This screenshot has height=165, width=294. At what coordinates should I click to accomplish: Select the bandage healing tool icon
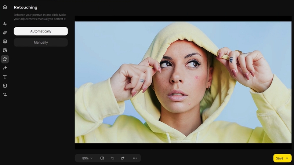tap(5, 33)
